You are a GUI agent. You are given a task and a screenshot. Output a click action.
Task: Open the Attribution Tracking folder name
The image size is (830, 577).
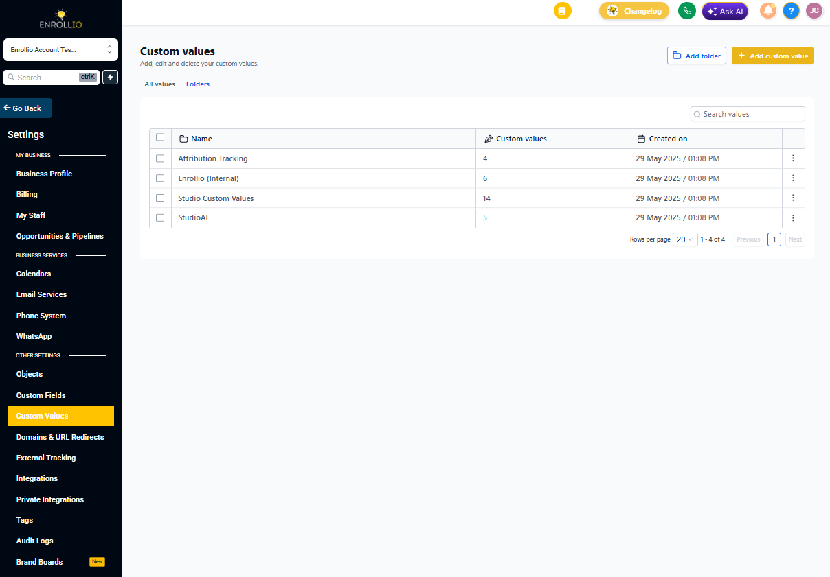(x=213, y=158)
